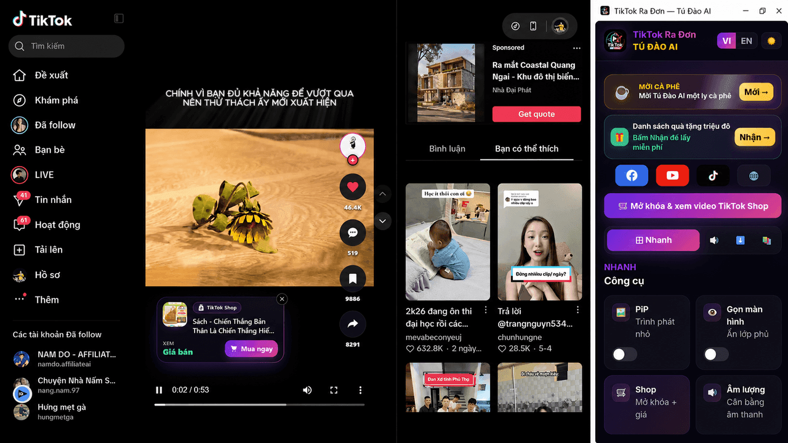Open the Âm lượng volume tool card
Viewport: 788px width, 443px height.
[x=739, y=404]
